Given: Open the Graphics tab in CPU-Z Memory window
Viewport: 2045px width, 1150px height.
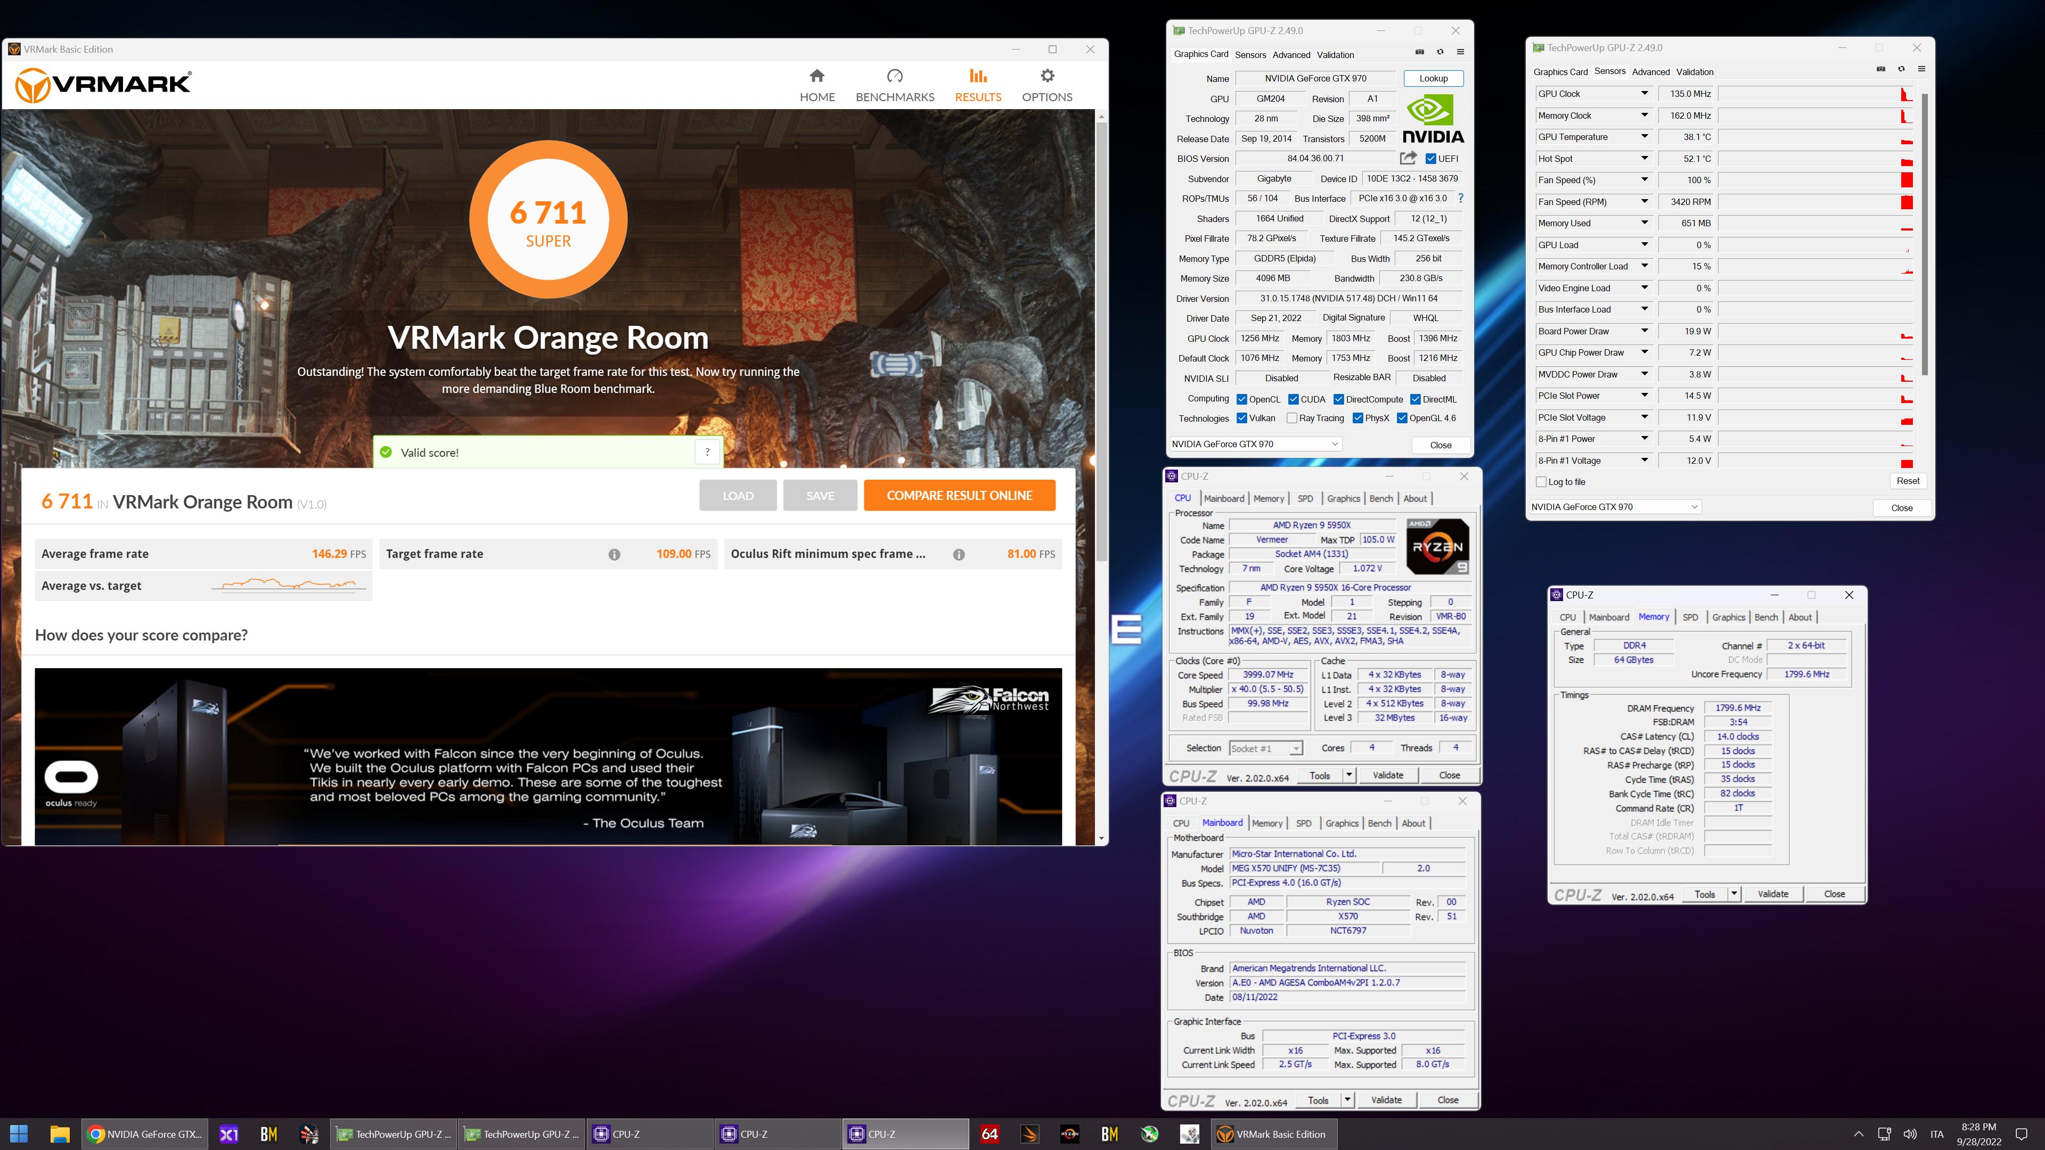Looking at the screenshot, I should pos(1728,617).
